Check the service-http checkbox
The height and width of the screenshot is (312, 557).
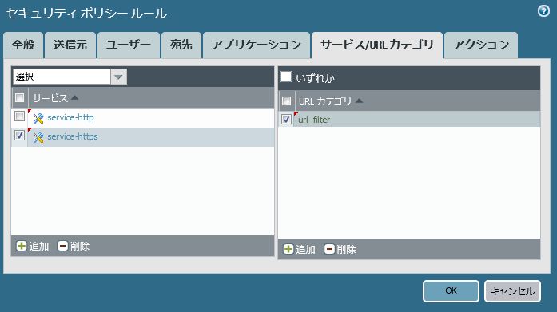click(x=19, y=116)
